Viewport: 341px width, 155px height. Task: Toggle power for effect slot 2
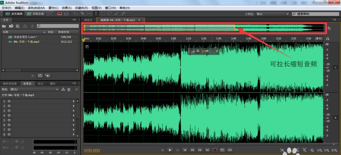[9, 106]
